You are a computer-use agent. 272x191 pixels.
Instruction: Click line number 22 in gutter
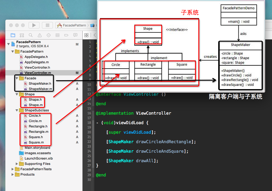coord(89,142)
